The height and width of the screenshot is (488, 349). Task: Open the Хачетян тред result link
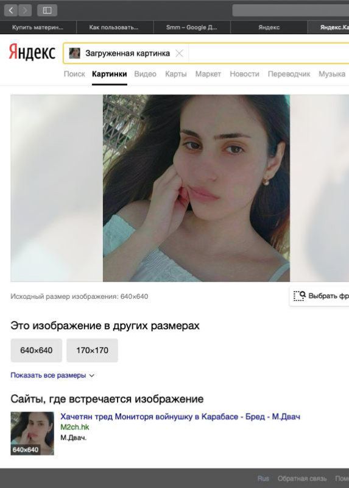point(180,417)
